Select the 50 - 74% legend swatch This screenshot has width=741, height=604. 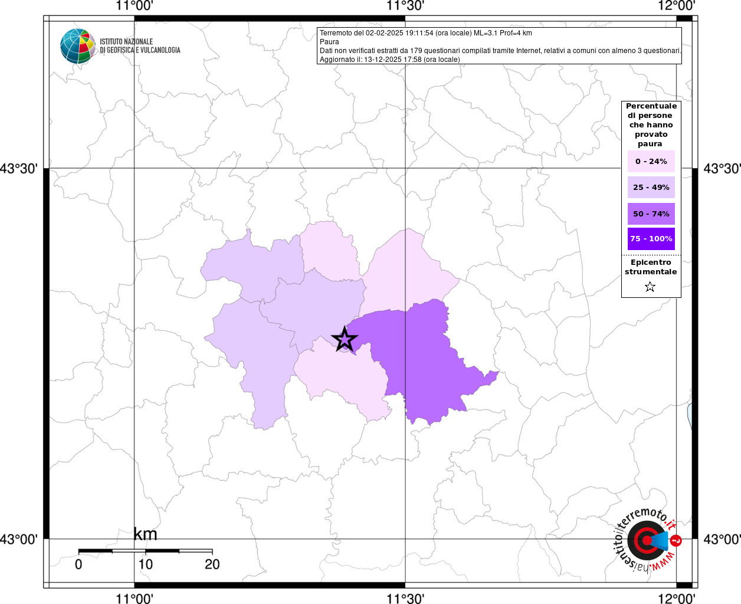tap(651, 214)
